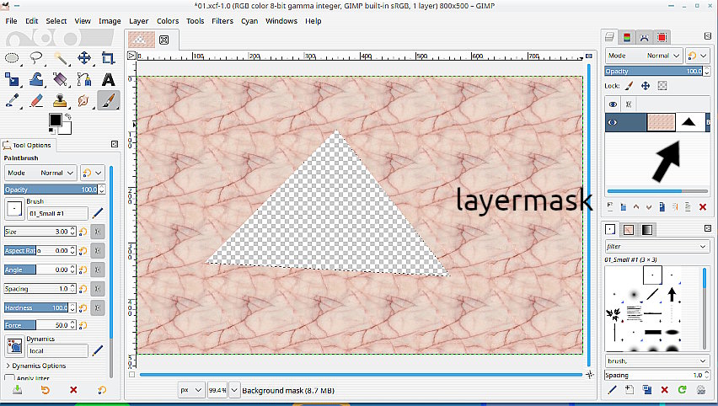Screen dimensions: 718x406
Task: Open the Windows menu
Action: (x=281, y=21)
